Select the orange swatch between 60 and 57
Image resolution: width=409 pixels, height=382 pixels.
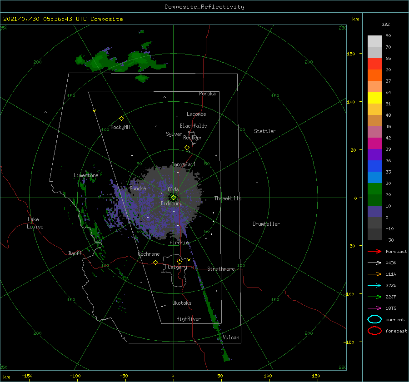(x=374, y=75)
